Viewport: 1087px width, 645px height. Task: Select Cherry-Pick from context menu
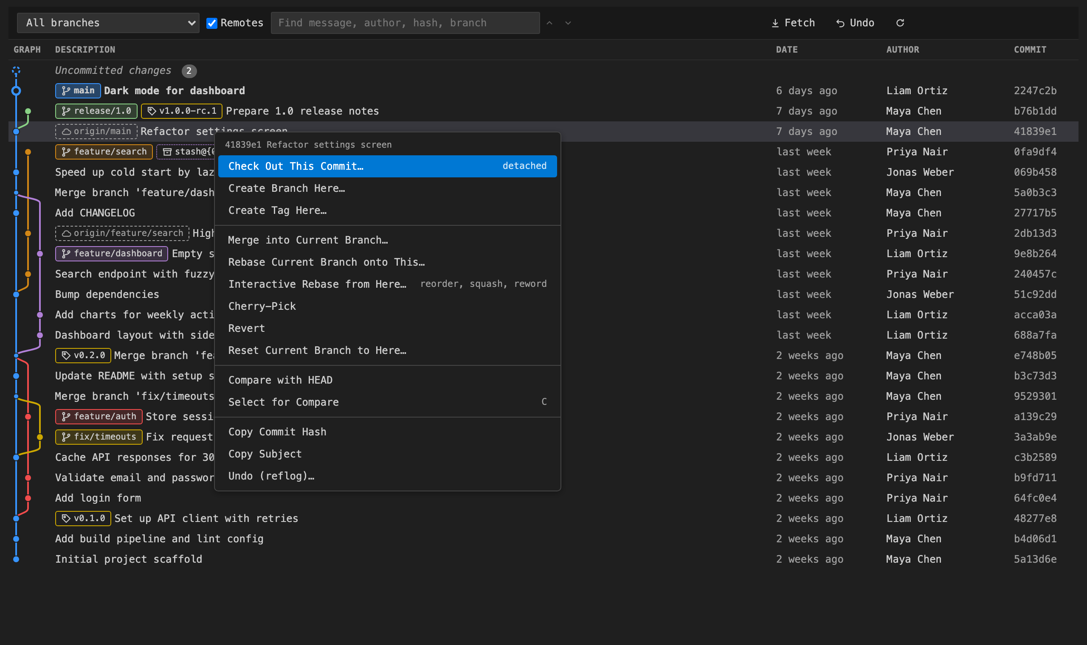(387, 306)
